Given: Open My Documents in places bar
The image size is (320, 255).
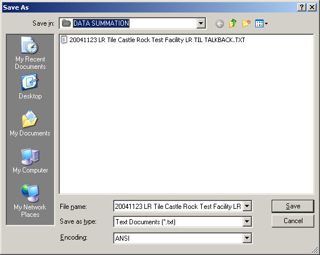Looking at the screenshot, I should (x=30, y=124).
